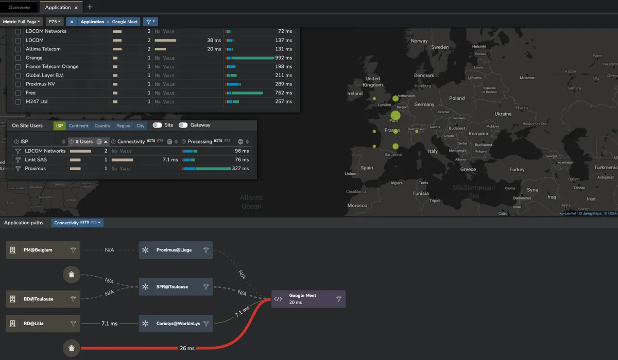The width and height of the screenshot is (618, 360).
Task: Filter on the RD@Lille node funnel
Action: [x=73, y=323]
